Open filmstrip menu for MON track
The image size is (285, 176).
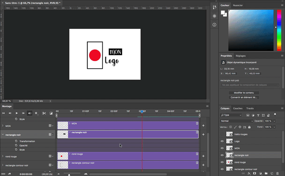click(x=51, y=126)
